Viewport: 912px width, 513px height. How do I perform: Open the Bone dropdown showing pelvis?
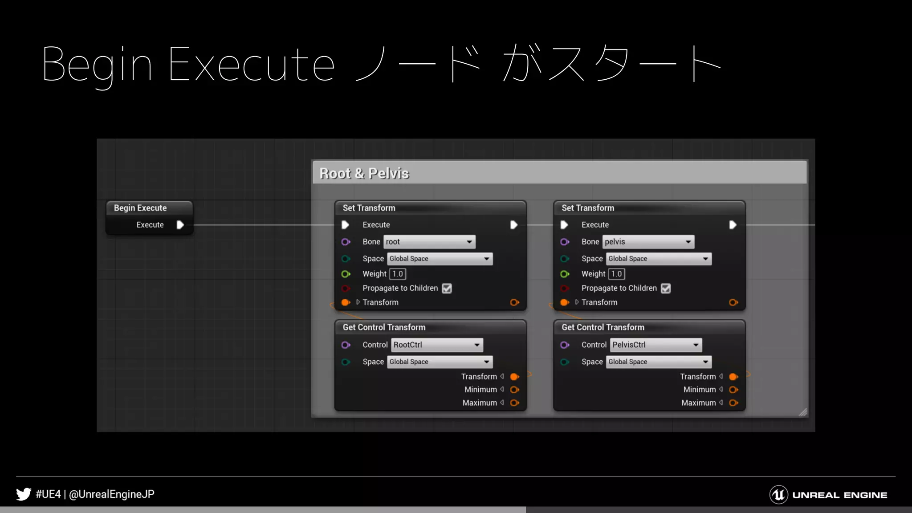[648, 242]
